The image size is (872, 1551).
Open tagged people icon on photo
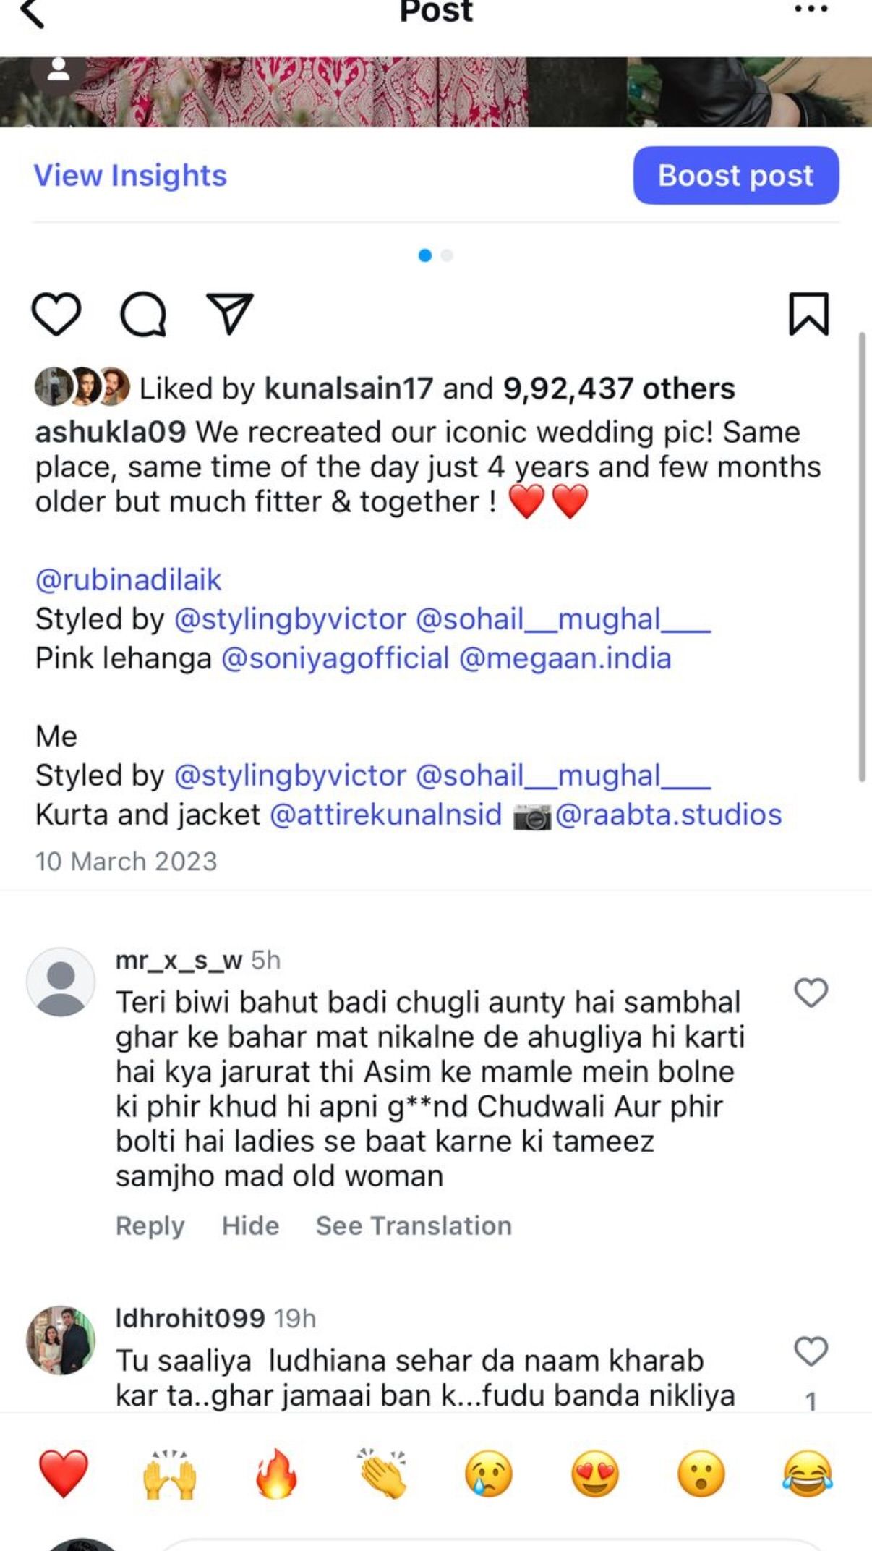(58, 71)
